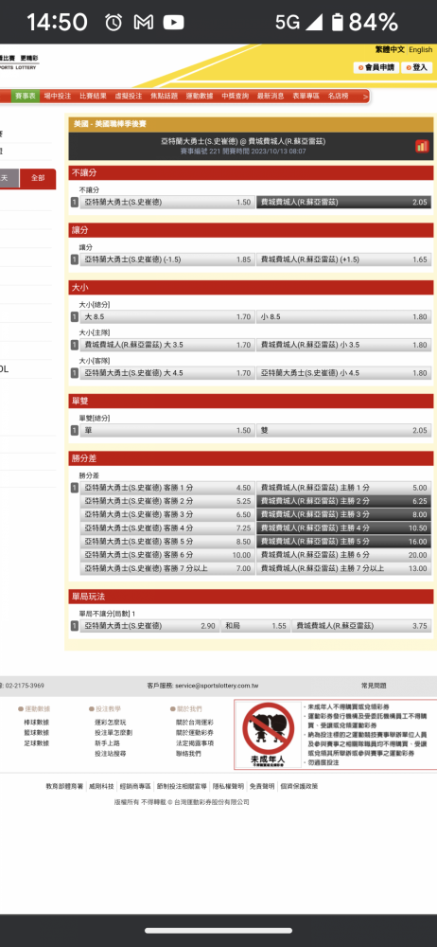
Task: Select 亞特蘭大勇士 小 4.5 option
Action: [x=344, y=373]
